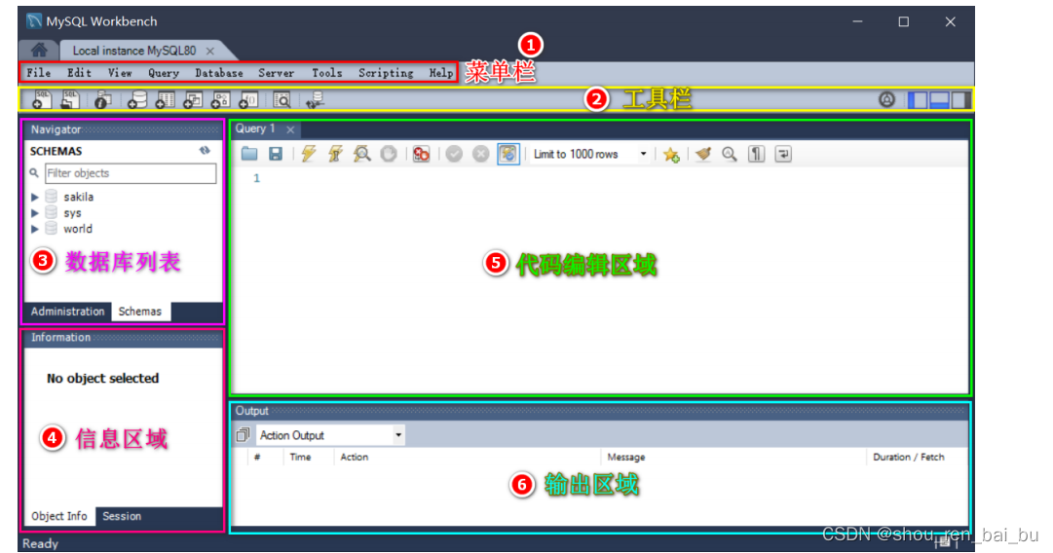
Task: Expand the sys schema
Action: [35, 213]
